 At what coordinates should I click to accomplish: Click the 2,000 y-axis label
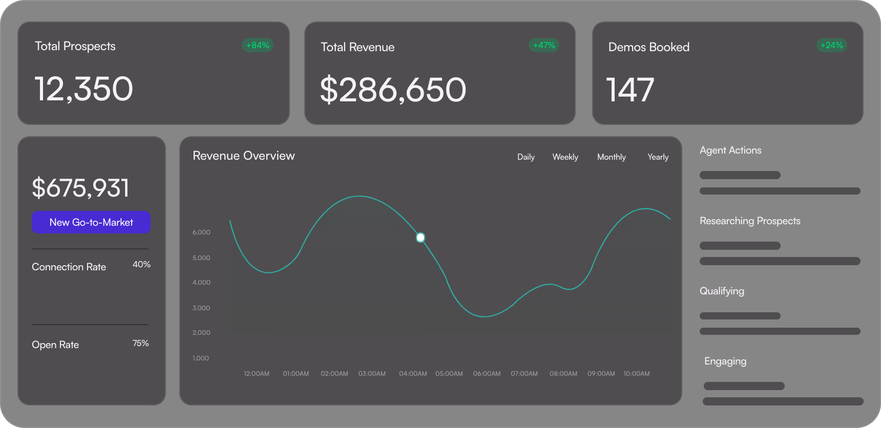point(201,332)
